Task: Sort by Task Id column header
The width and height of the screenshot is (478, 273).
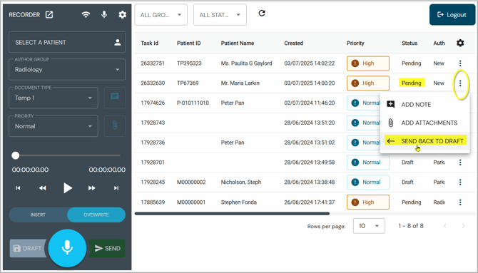Action: [x=149, y=43]
